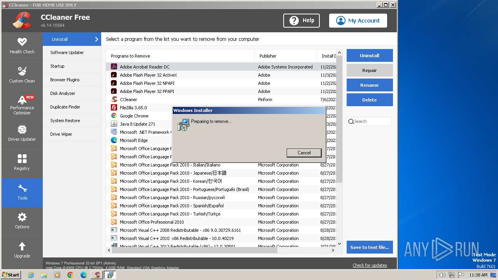
Task: Click the Visual C++ 2008 Redistributable icon
Action: click(114, 230)
